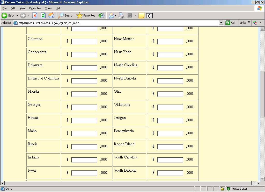The image size is (265, 192).
Task: Click the padlock security icon in status bar
Action: click(222, 189)
